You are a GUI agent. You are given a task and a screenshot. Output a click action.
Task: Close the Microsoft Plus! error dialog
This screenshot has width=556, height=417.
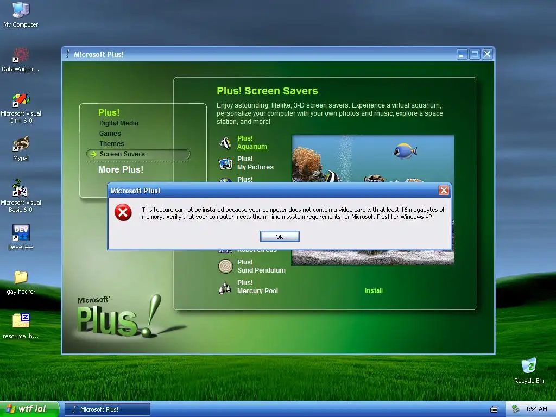click(444, 191)
